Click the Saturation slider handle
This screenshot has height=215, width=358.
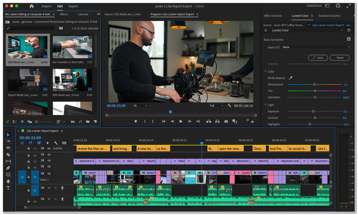click(x=315, y=97)
